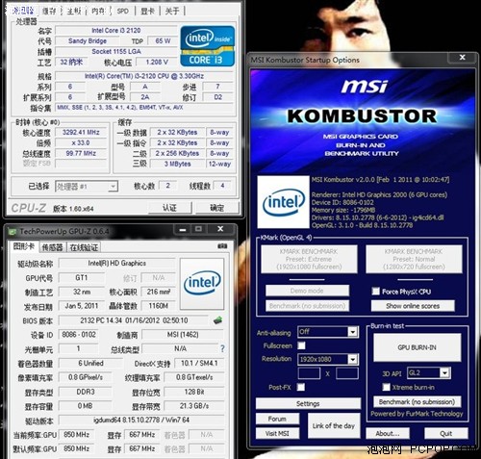The width and height of the screenshot is (481, 459).
Task: Click the GPU-Z title bar icon
Action: click(x=13, y=231)
